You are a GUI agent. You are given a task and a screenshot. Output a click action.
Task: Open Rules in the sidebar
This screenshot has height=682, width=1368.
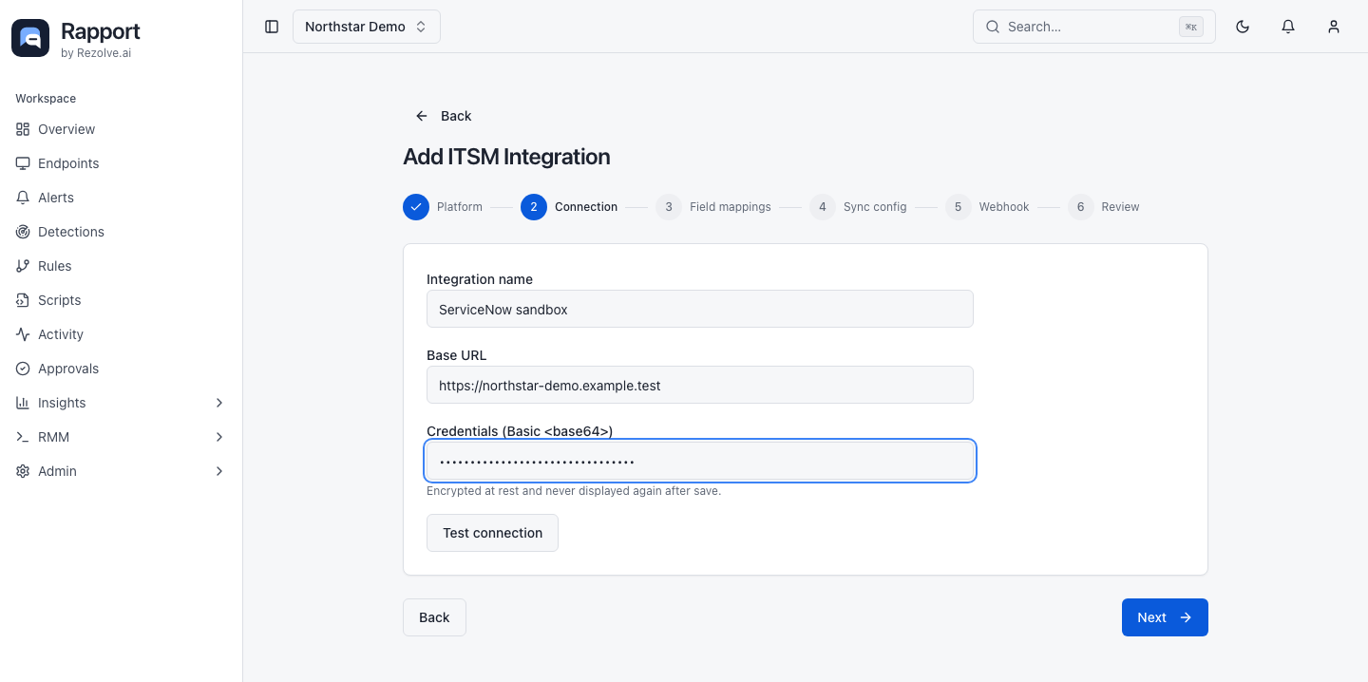click(122, 266)
